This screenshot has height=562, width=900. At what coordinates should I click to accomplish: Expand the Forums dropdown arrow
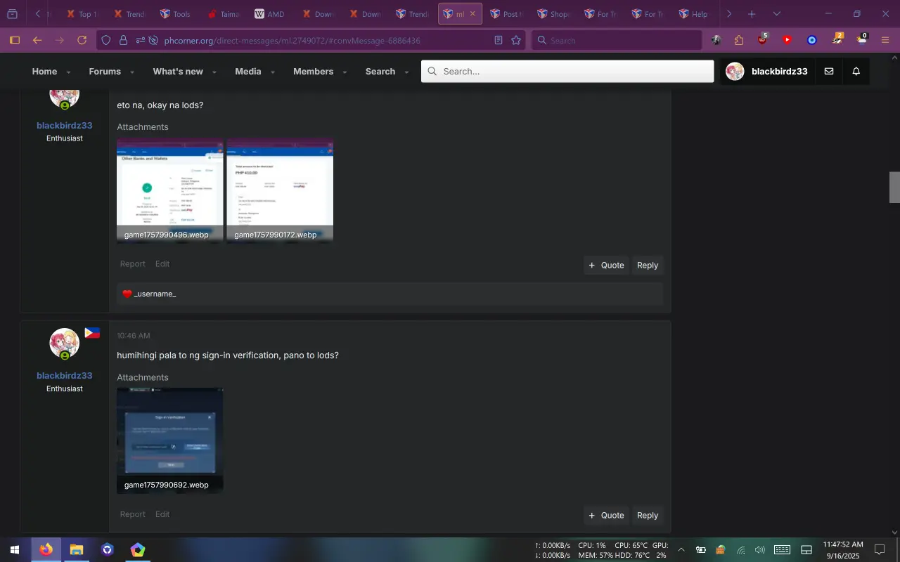(132, 72)
